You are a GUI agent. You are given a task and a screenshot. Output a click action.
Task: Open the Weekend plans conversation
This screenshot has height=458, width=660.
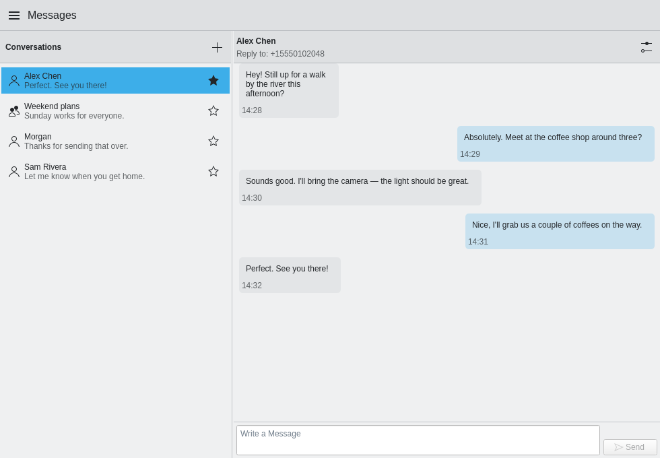click(115, 110)
